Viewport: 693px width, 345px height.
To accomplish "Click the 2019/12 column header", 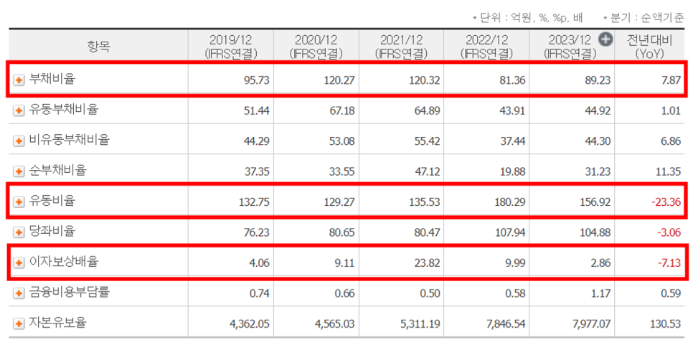I will [x=231, y=47].
